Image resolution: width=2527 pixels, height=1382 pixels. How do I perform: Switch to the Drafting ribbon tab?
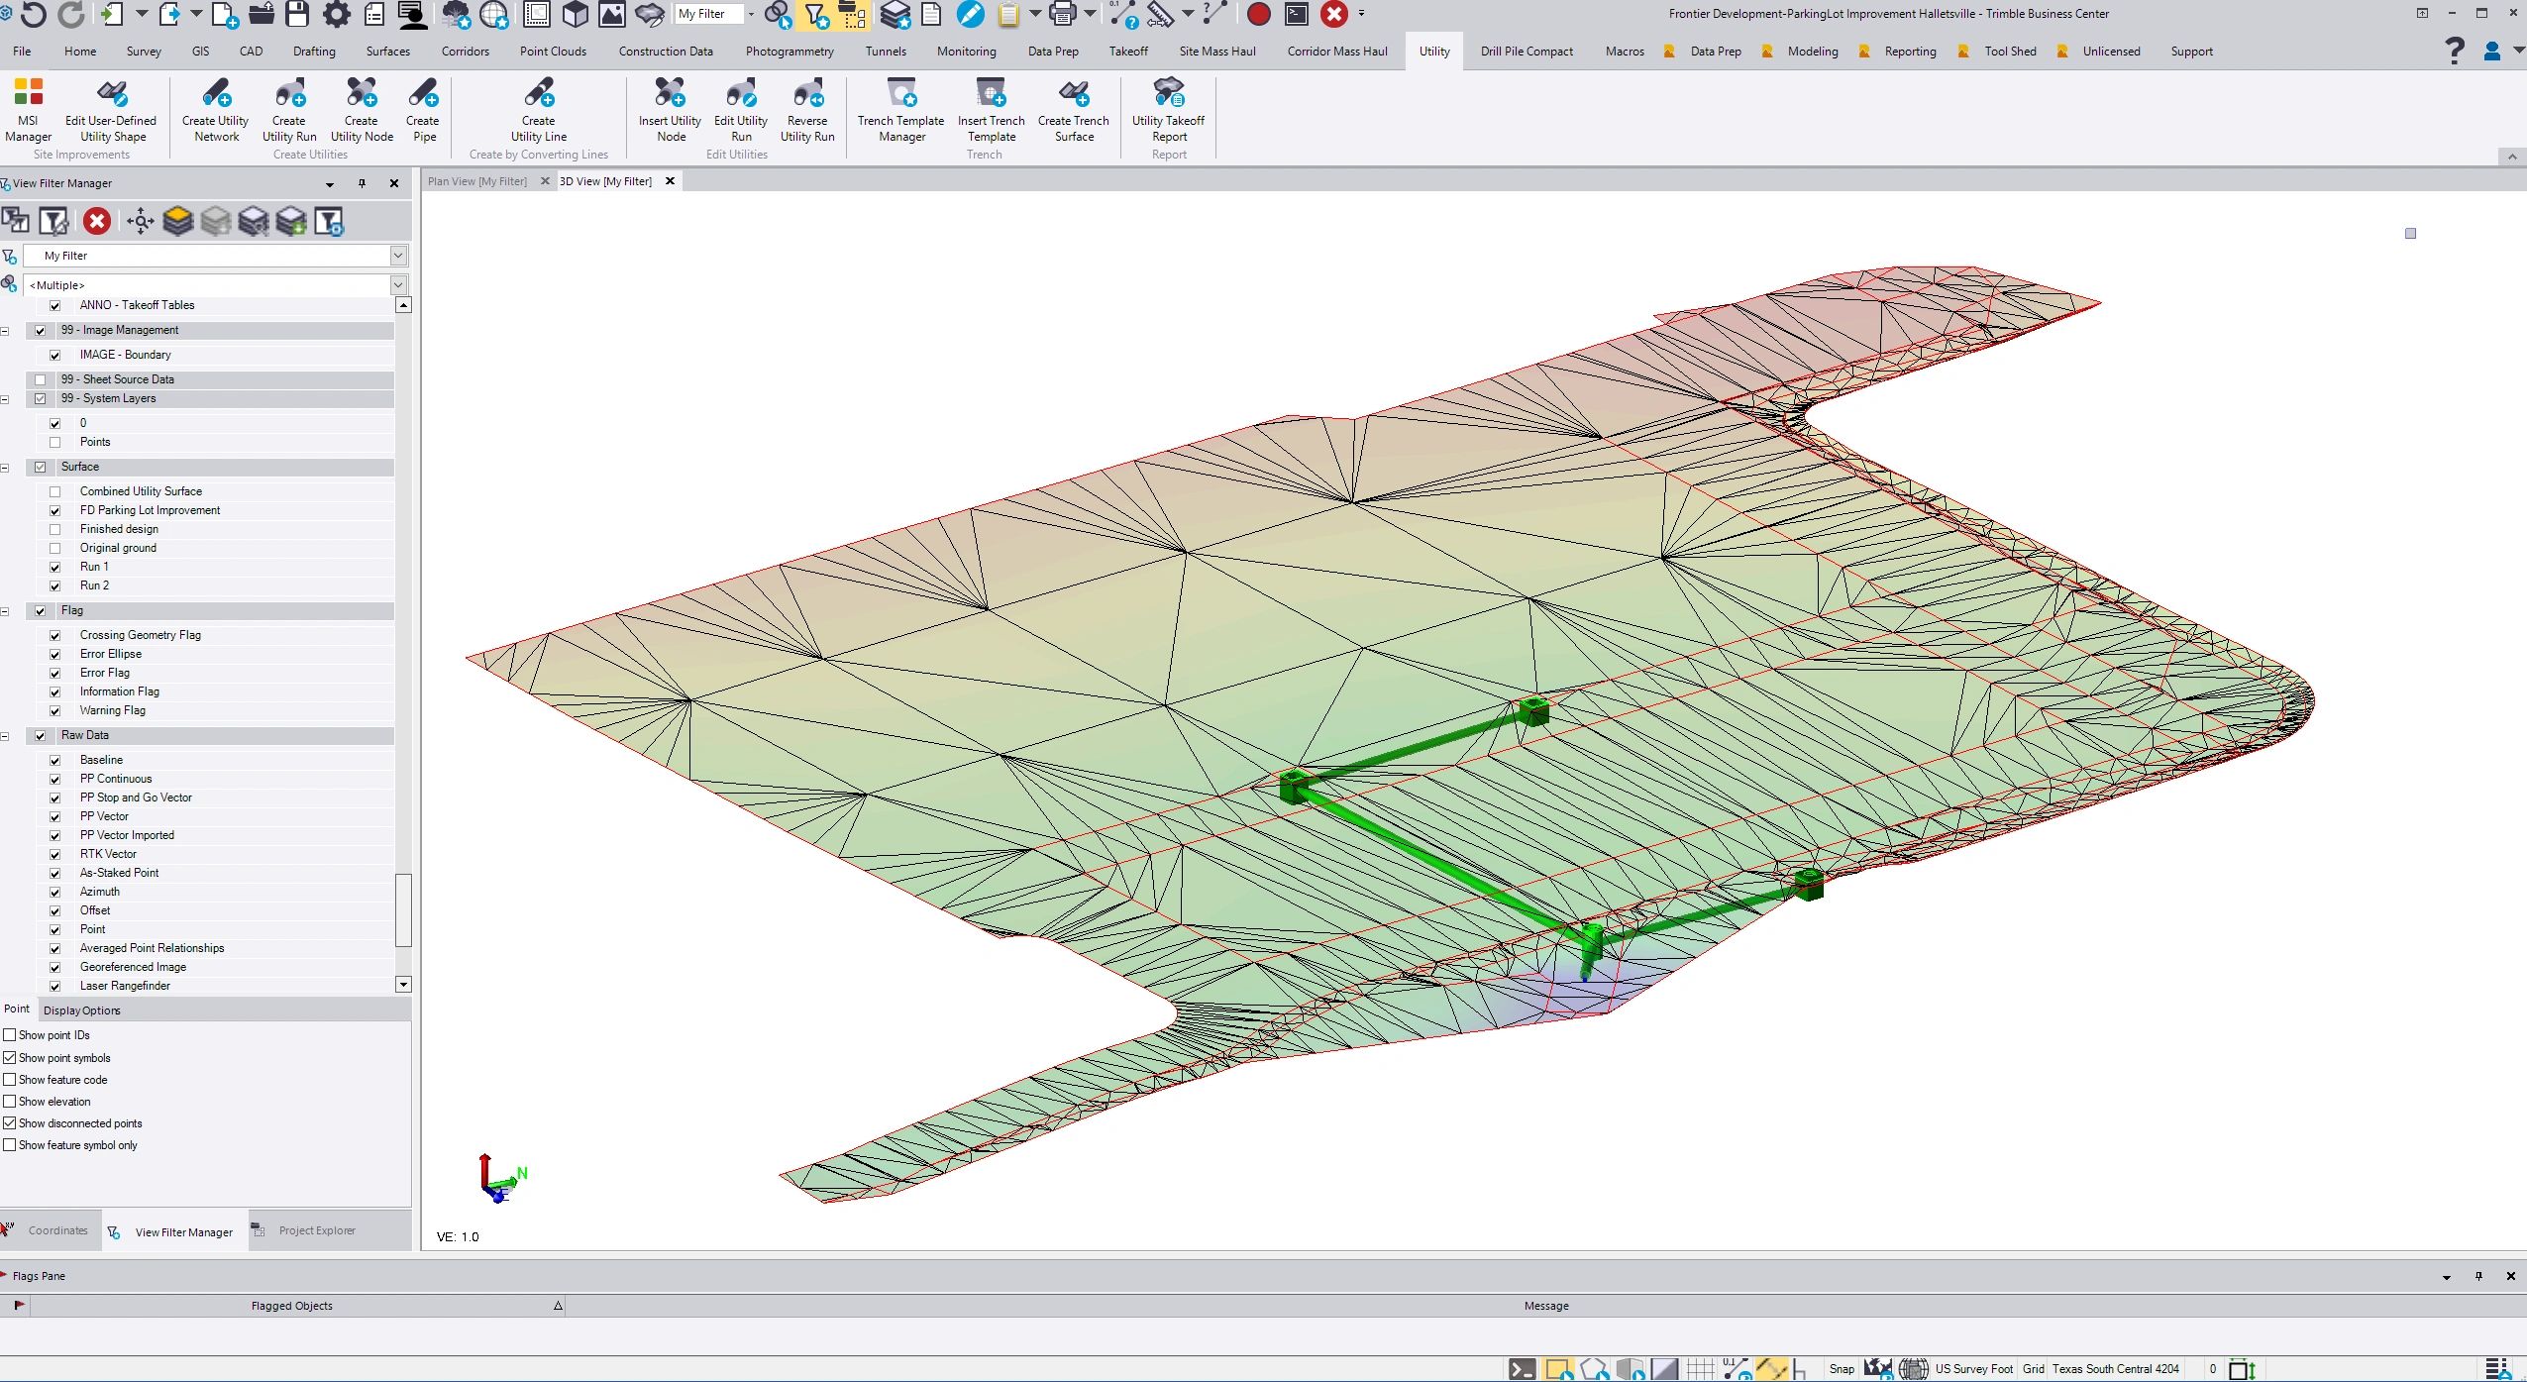tap(314, 51)
